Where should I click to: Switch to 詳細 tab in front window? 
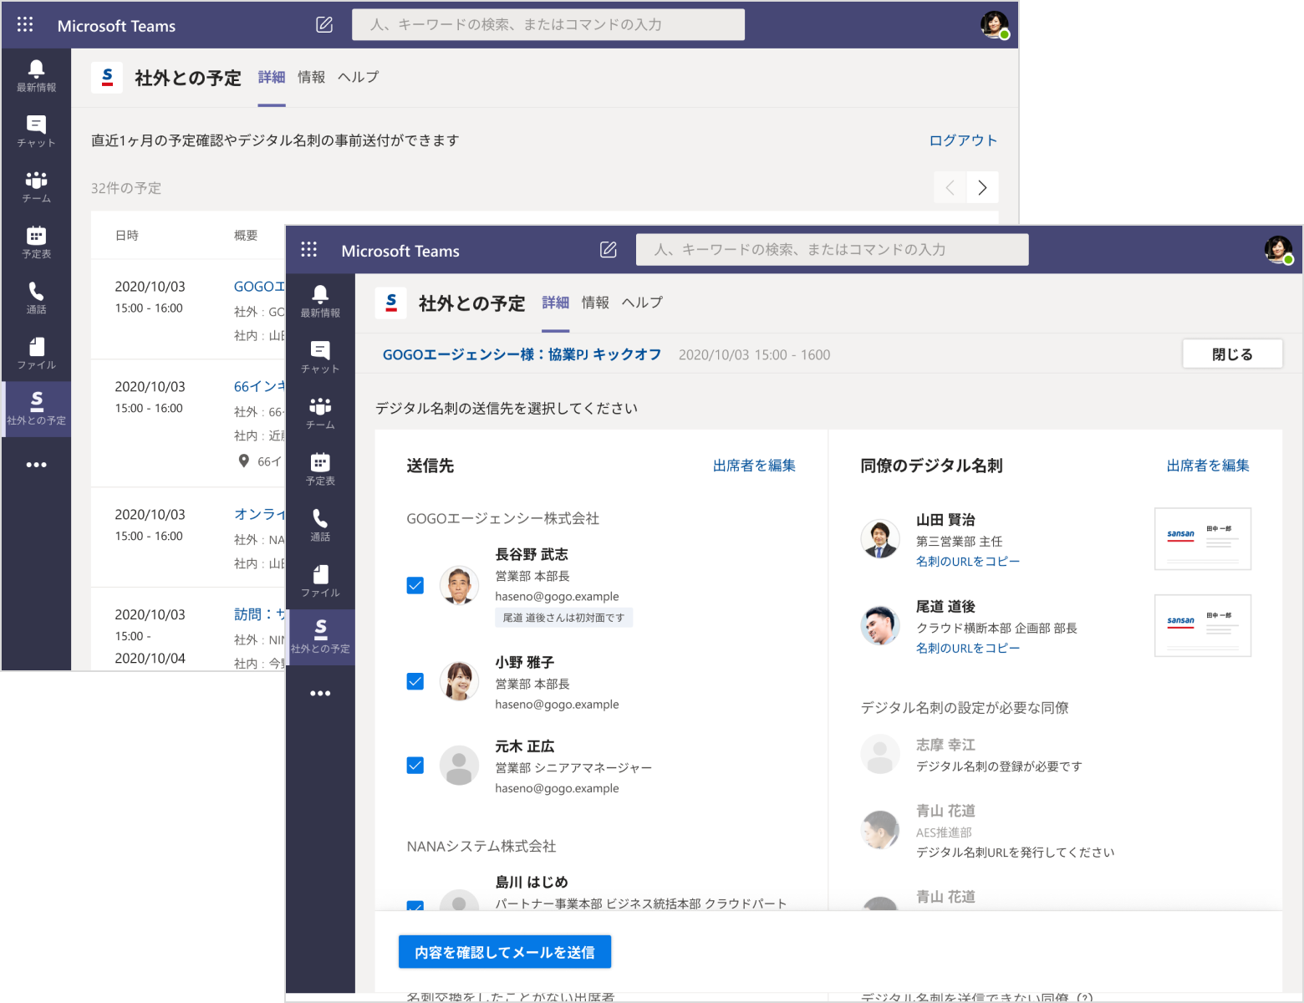click(556, 303)
